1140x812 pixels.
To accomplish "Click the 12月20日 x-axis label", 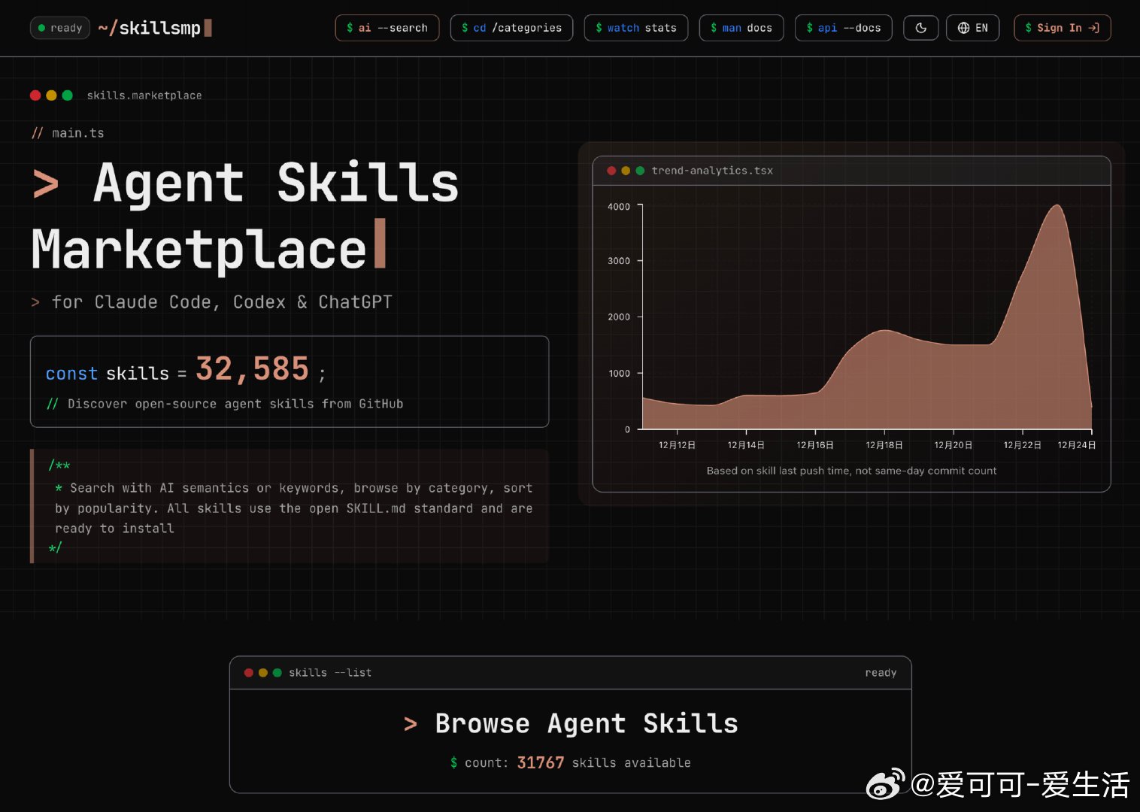I will (x=953, y=445).
